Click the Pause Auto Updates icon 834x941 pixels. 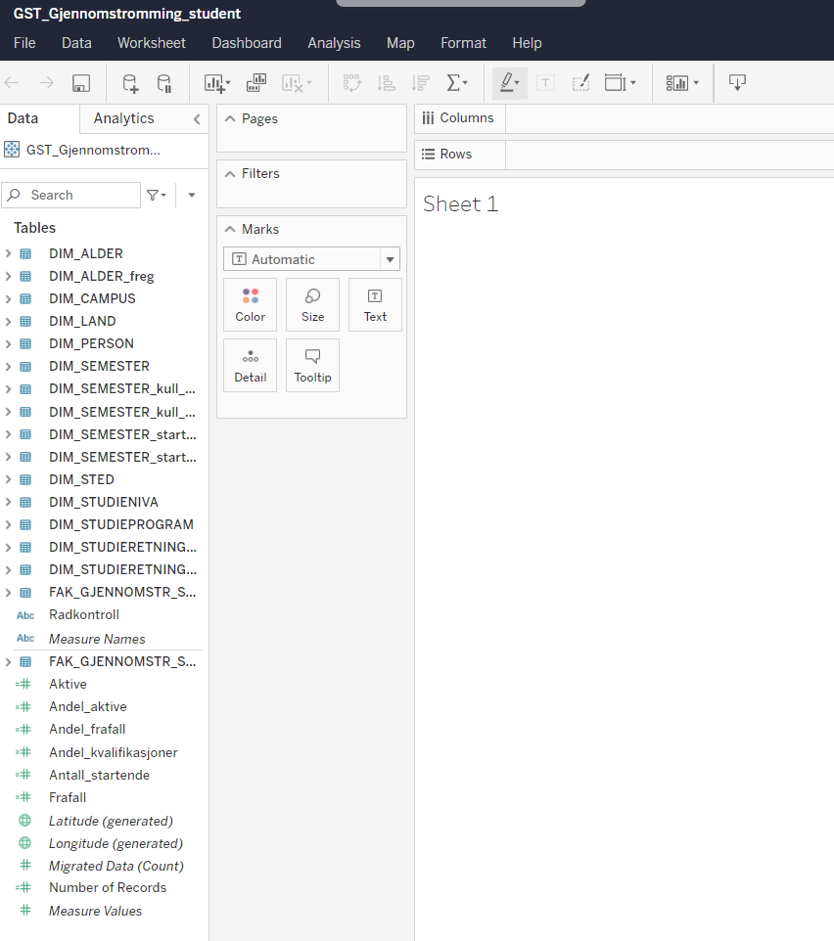pos(164,83)
